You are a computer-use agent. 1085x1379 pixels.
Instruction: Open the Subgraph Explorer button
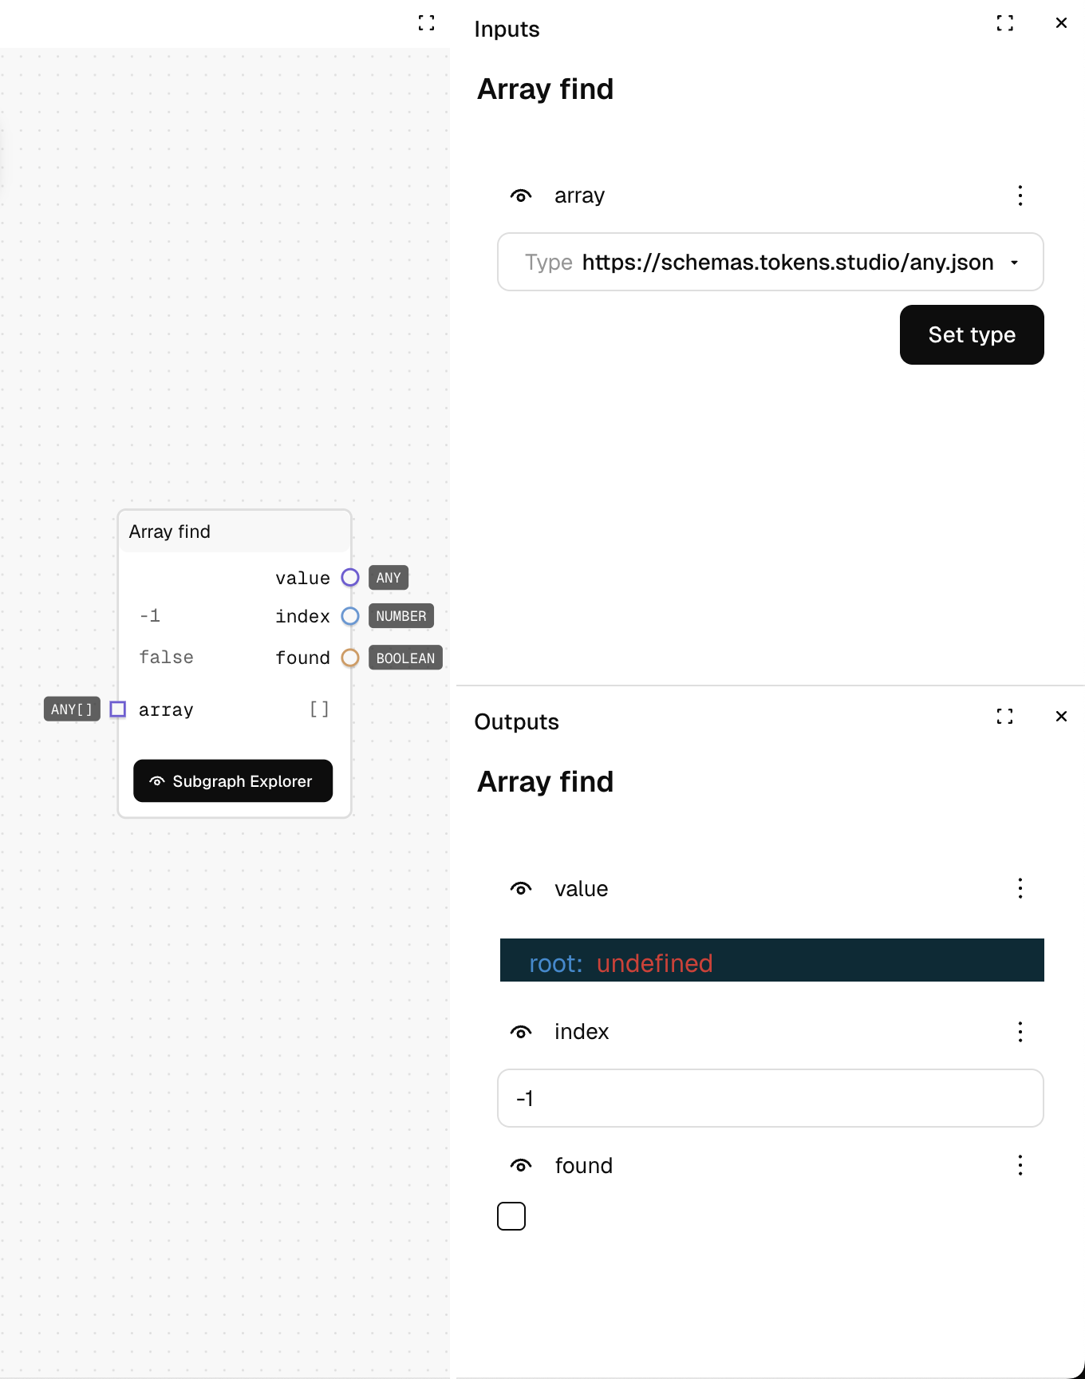pos(233,780)
